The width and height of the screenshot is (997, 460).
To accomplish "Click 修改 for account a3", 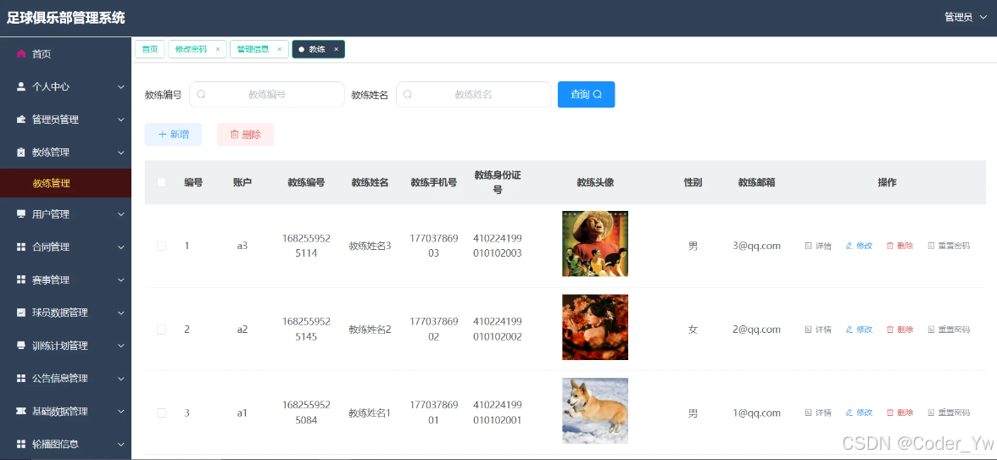I will 859,246.
